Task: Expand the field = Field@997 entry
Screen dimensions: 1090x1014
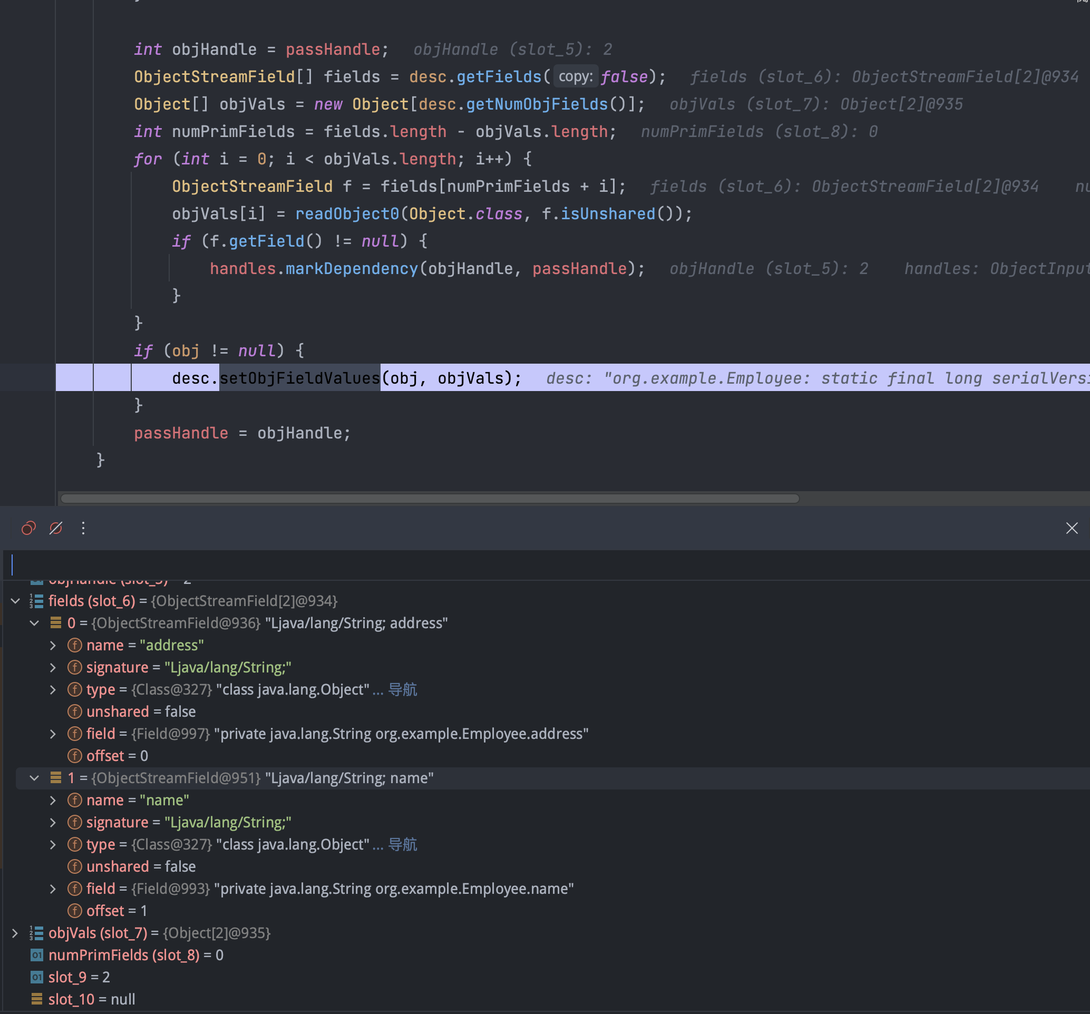Action: (53, 734)
